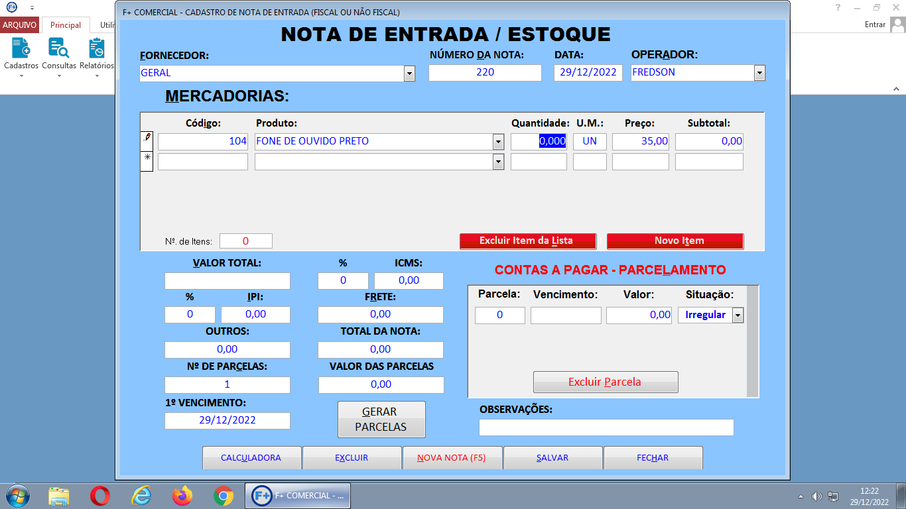Click the VALOR DAS PARCELAS field
Image resolution: width=906 pixels, height=509 pixels.
tap(381, 385)
